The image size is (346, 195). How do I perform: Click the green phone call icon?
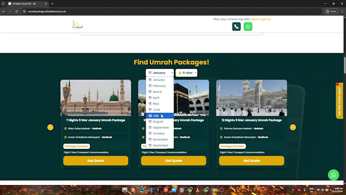pos(236,26)
